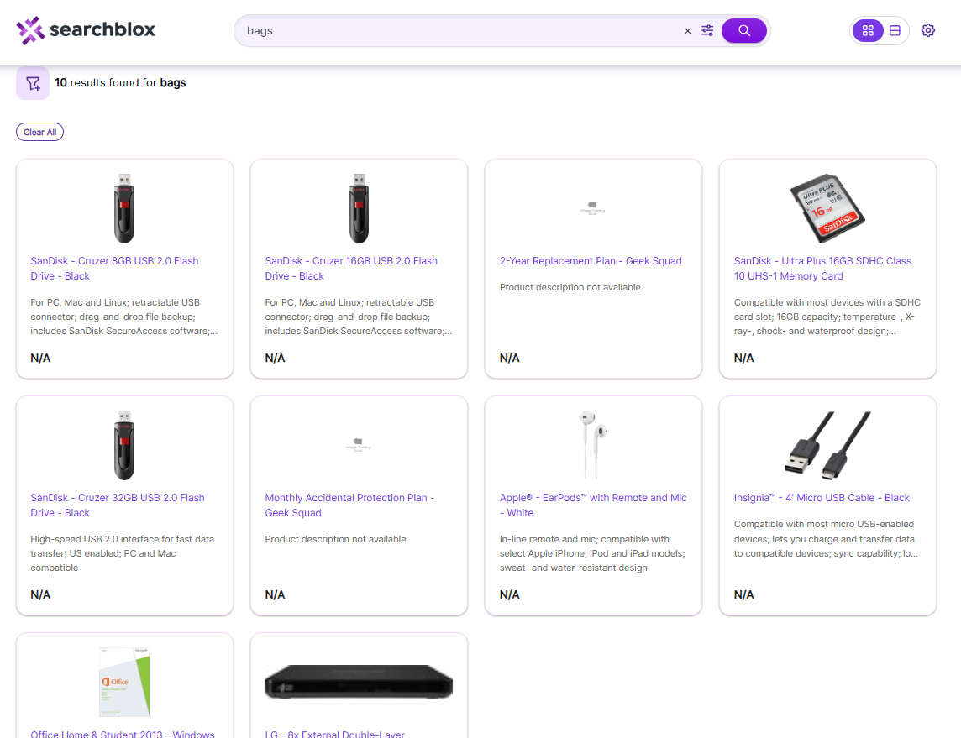Open settings gear icon
Screen dimensions: 961x738
tap(928, 30)
